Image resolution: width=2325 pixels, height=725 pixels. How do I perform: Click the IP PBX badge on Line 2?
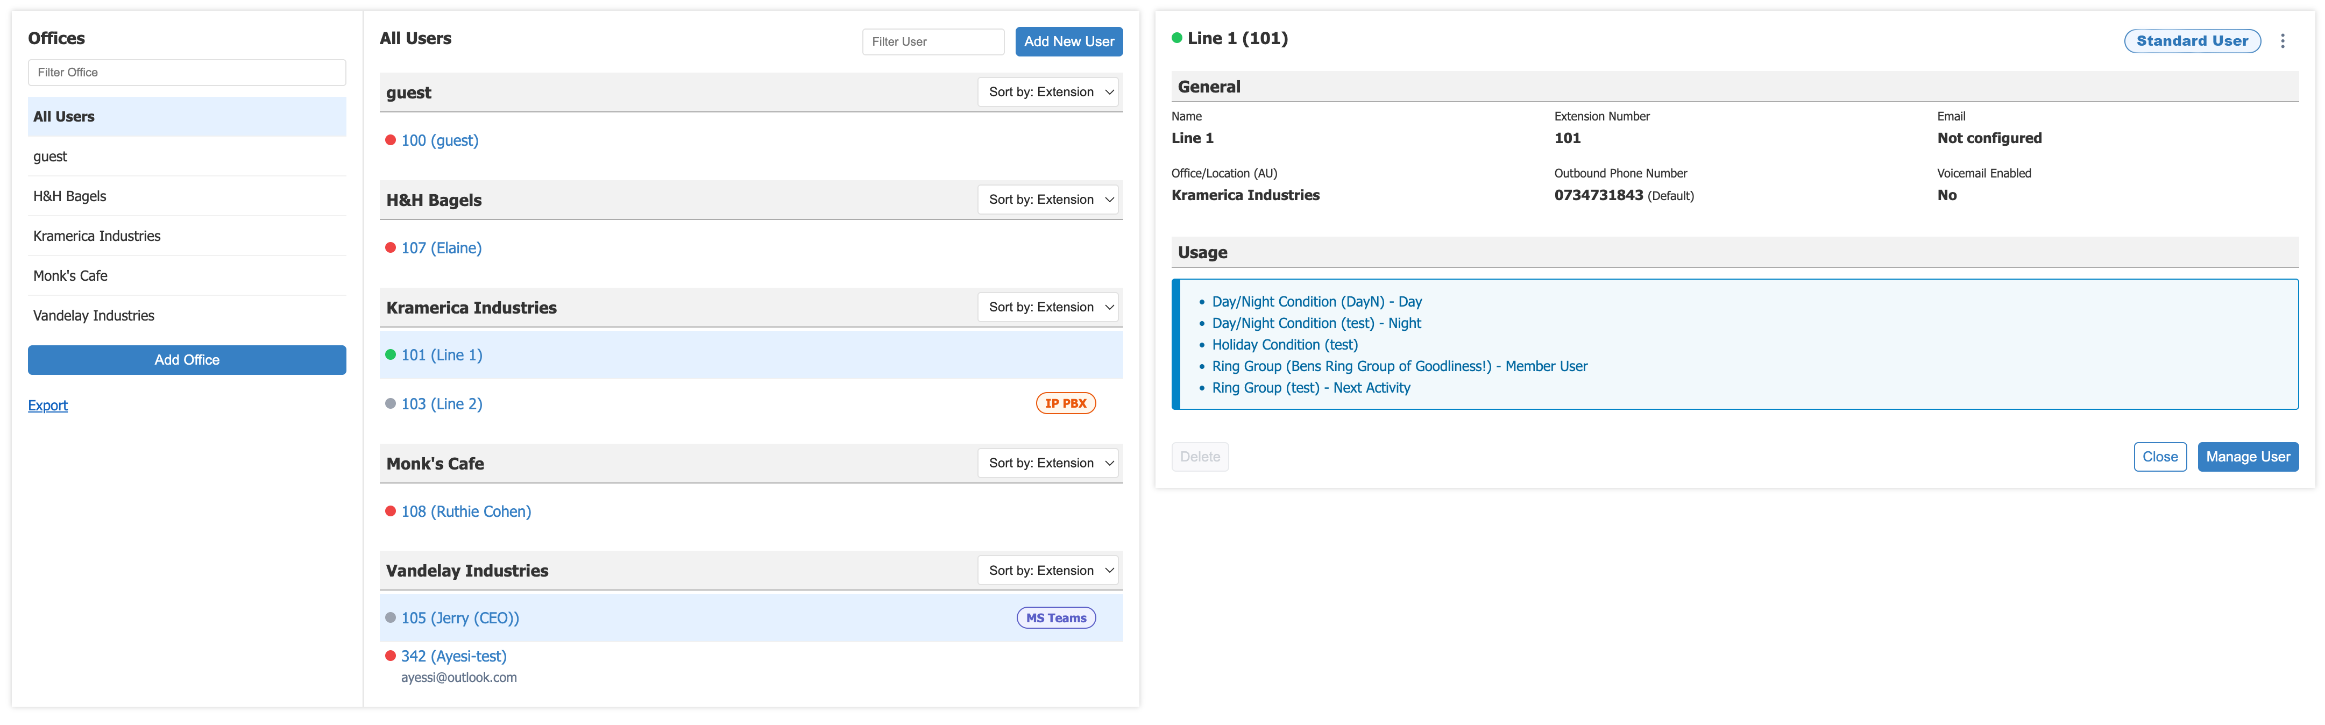pyautogui.click(x=1065, y=403)
